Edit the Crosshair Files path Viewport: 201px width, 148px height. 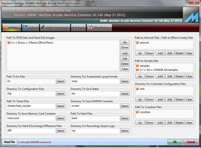click(x=170, y=122)
